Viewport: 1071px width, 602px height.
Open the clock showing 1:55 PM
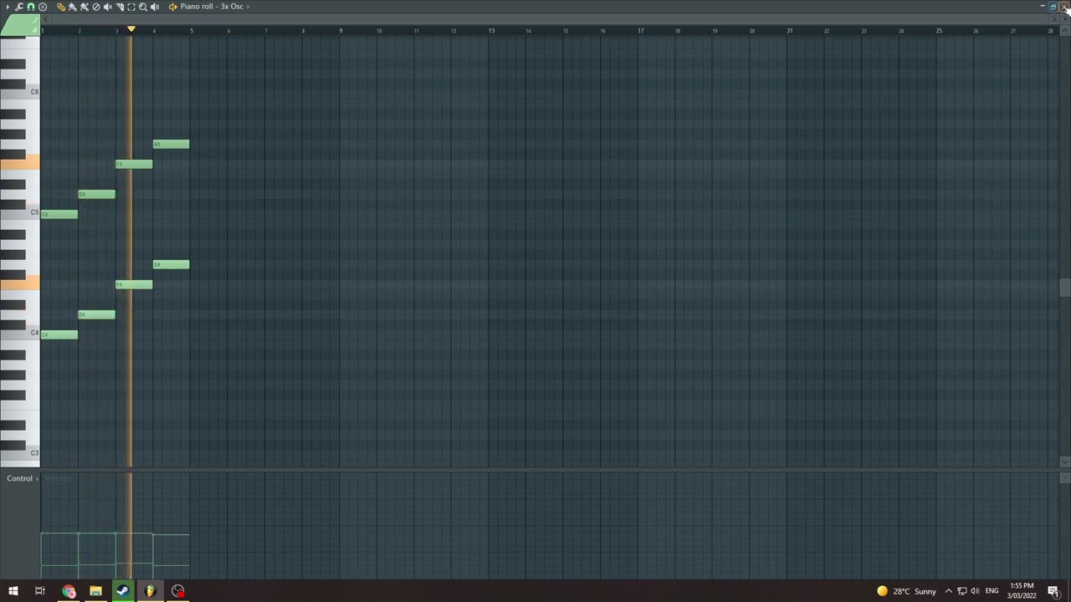pos(1022,590)
